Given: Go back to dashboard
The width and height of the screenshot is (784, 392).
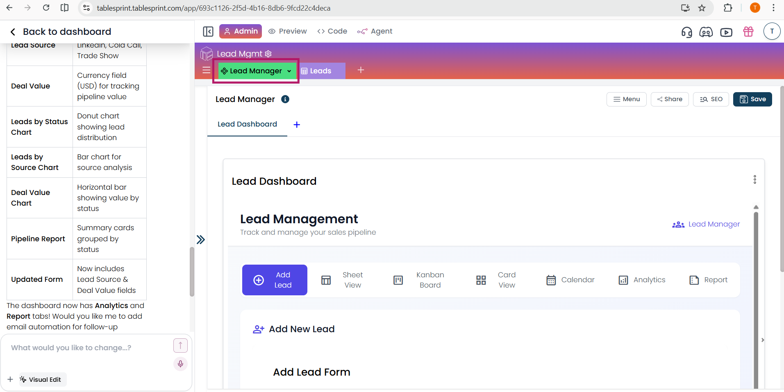Looking at the screenshot, I should [x=60, y=32].
